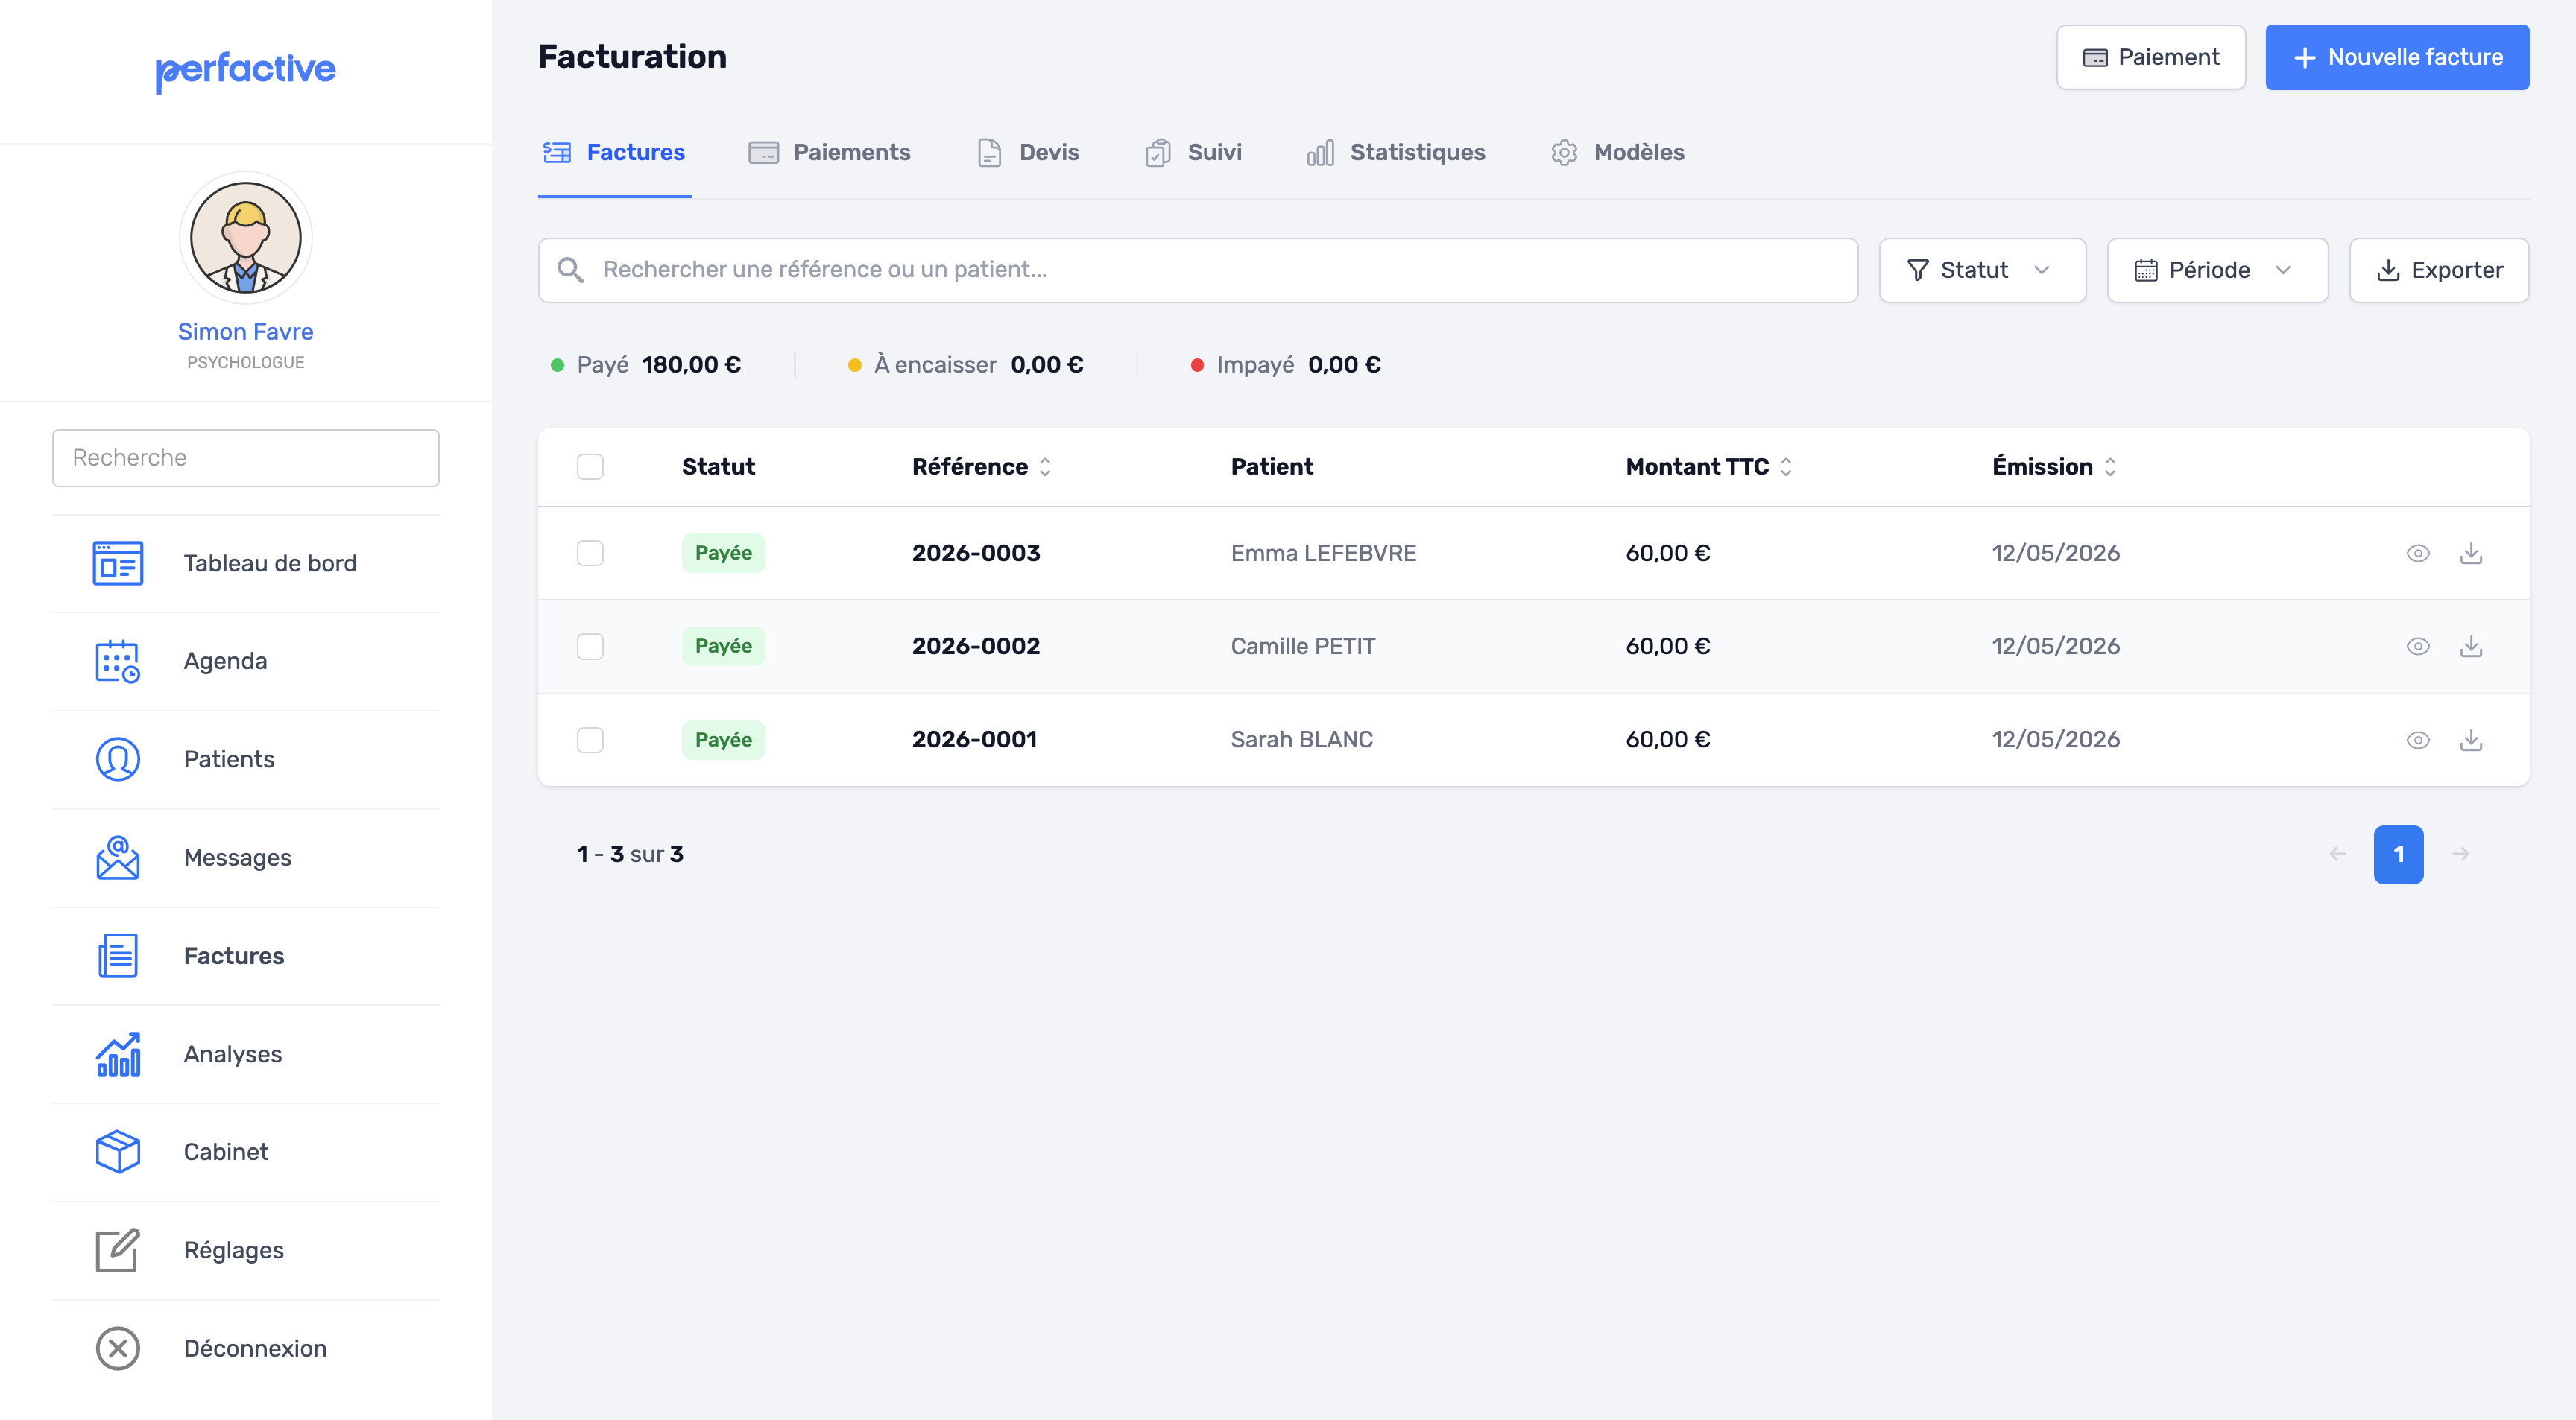Click patient name Emma LEFEBVRE
The width and height of the screenshot is (2576, 1420).
coord(1323,553)
